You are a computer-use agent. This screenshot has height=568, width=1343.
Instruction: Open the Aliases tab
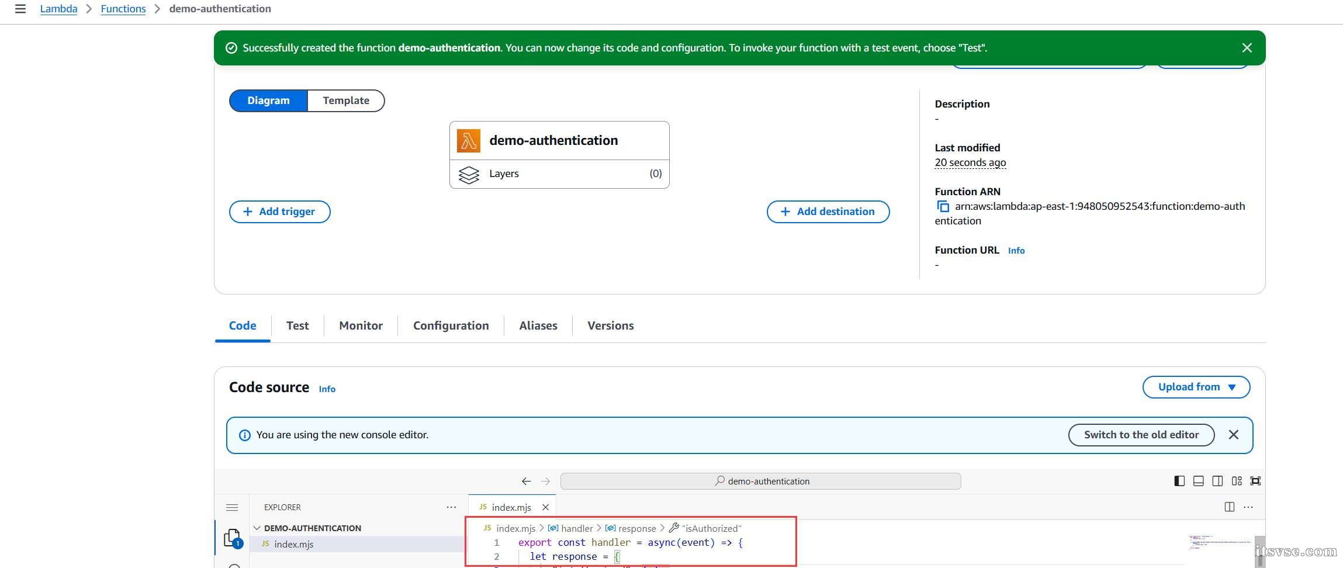(x=538, y=325)
